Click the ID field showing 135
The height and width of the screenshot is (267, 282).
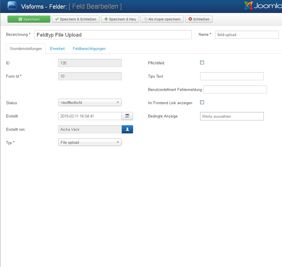tap(90, 63)
